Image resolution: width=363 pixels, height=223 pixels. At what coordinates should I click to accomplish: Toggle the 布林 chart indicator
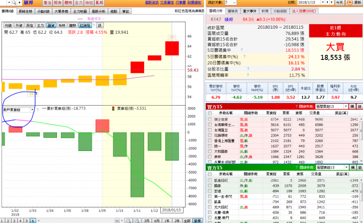(62, 25)
